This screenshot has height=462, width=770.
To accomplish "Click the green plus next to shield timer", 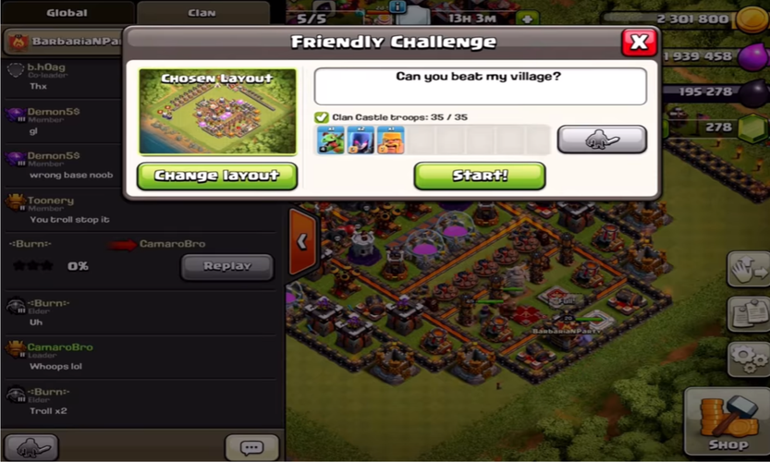I will 527,19.
